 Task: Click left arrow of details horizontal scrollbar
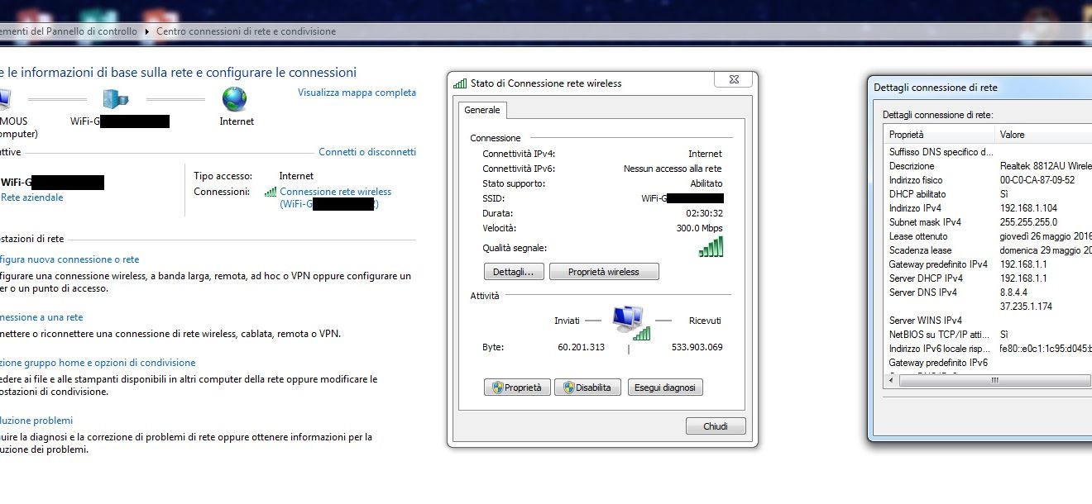coord(891,381)
